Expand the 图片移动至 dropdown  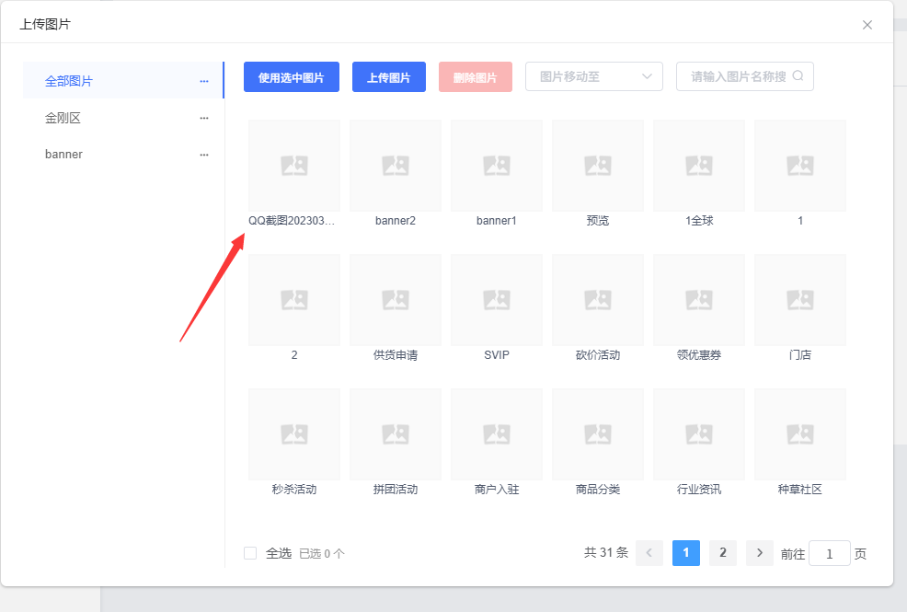point(594,76)
